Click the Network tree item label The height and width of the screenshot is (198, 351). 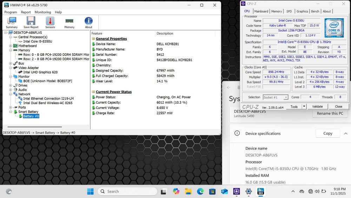pos(24,94)
